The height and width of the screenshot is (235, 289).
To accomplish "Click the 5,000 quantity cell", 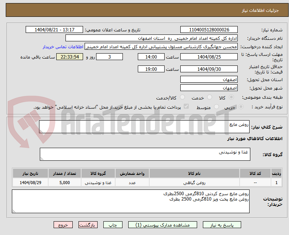I will coord(65,183).
